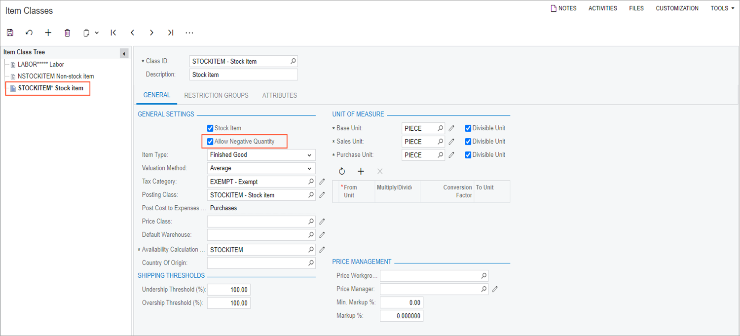Viewport: 740px width, 336px height.
Task: Uncheck the Allow Negative Quantity checkbox
Action: 210,142
